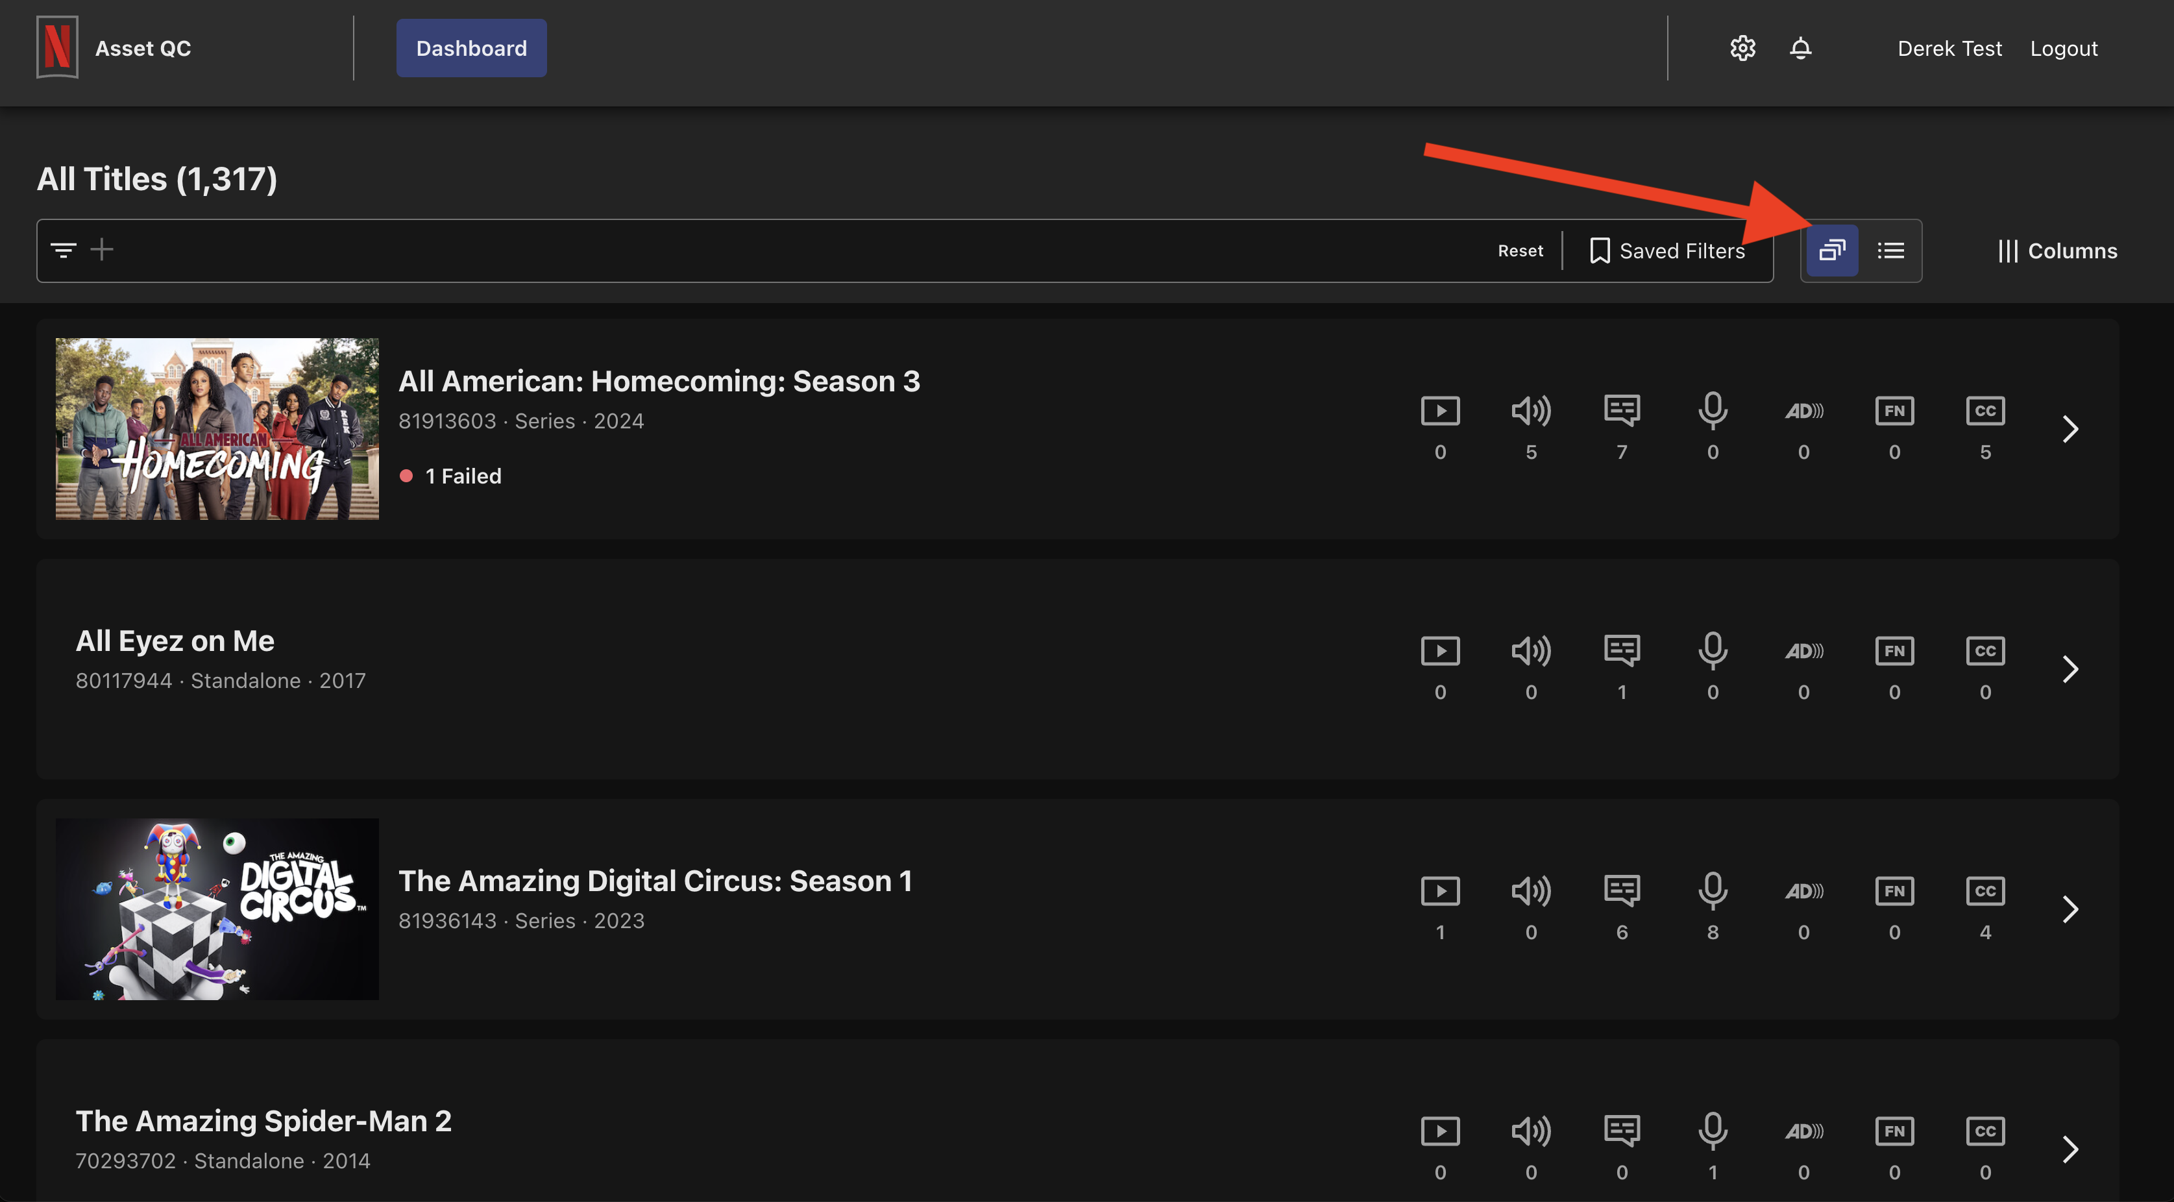The height and width of the screenshot is (1202, 2174).
Task: Click AD icon in All Eyez on Me row
Action: coord(1803,651)
